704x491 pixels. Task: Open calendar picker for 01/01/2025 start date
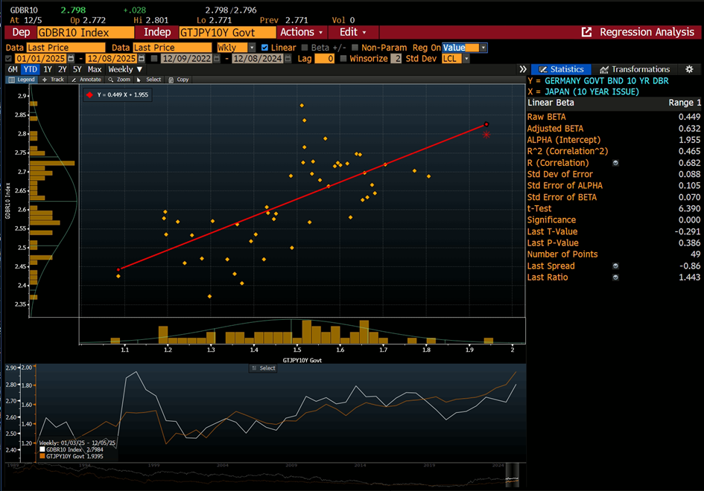point(71,59)
